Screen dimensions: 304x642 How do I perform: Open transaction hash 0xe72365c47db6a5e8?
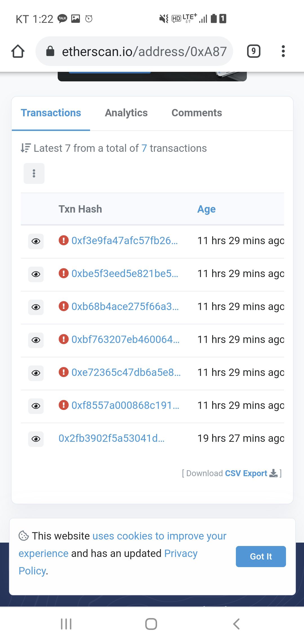click(x=126, y=373)
